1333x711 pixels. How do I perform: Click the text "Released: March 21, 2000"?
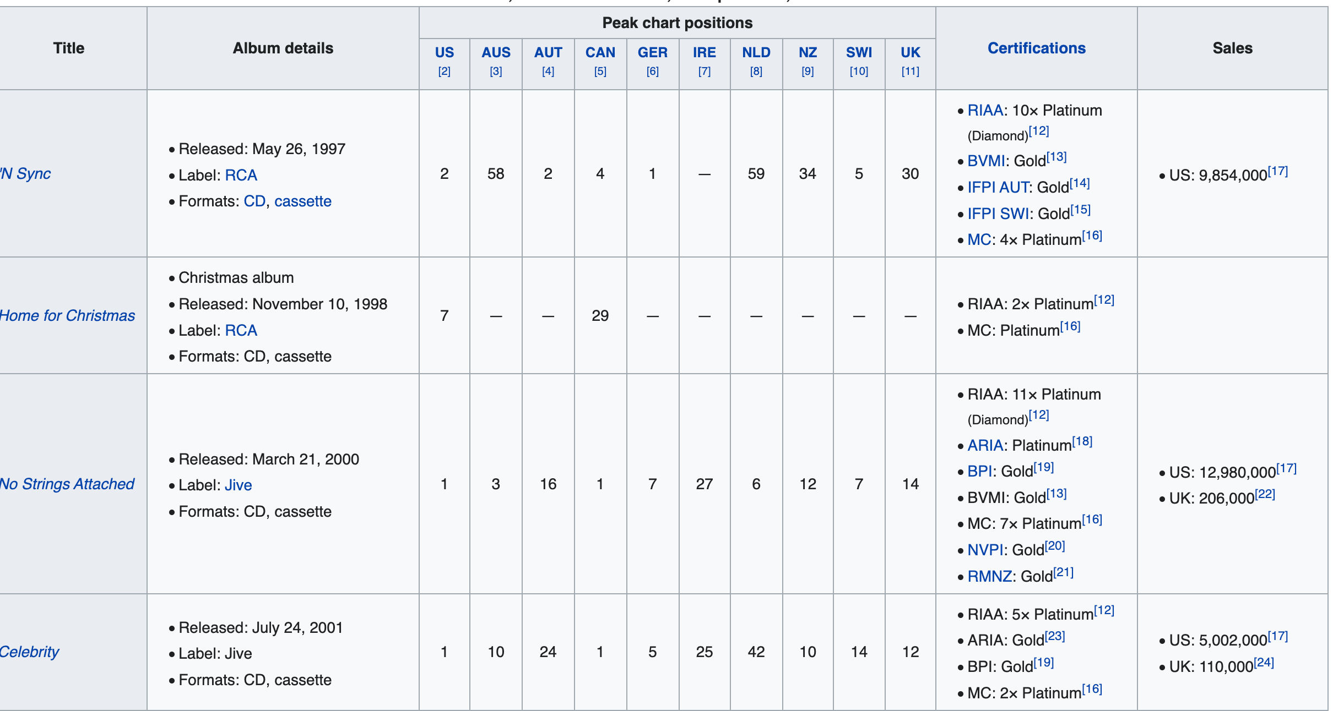pyautogui.click(x=269, y=460)
